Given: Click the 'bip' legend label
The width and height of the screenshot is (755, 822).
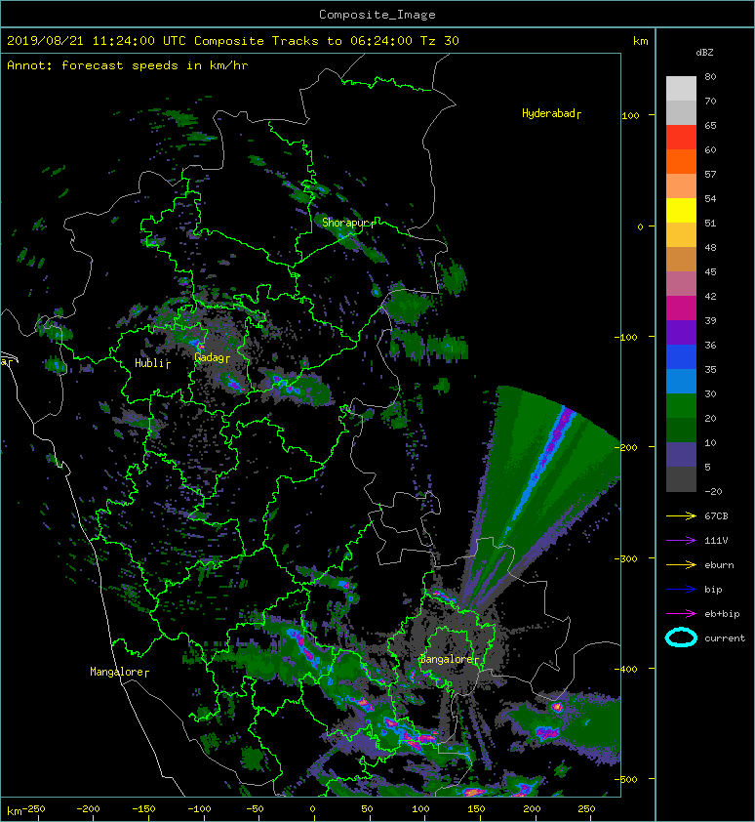Looking at the screenshot, I should click(x=714, y=590).
